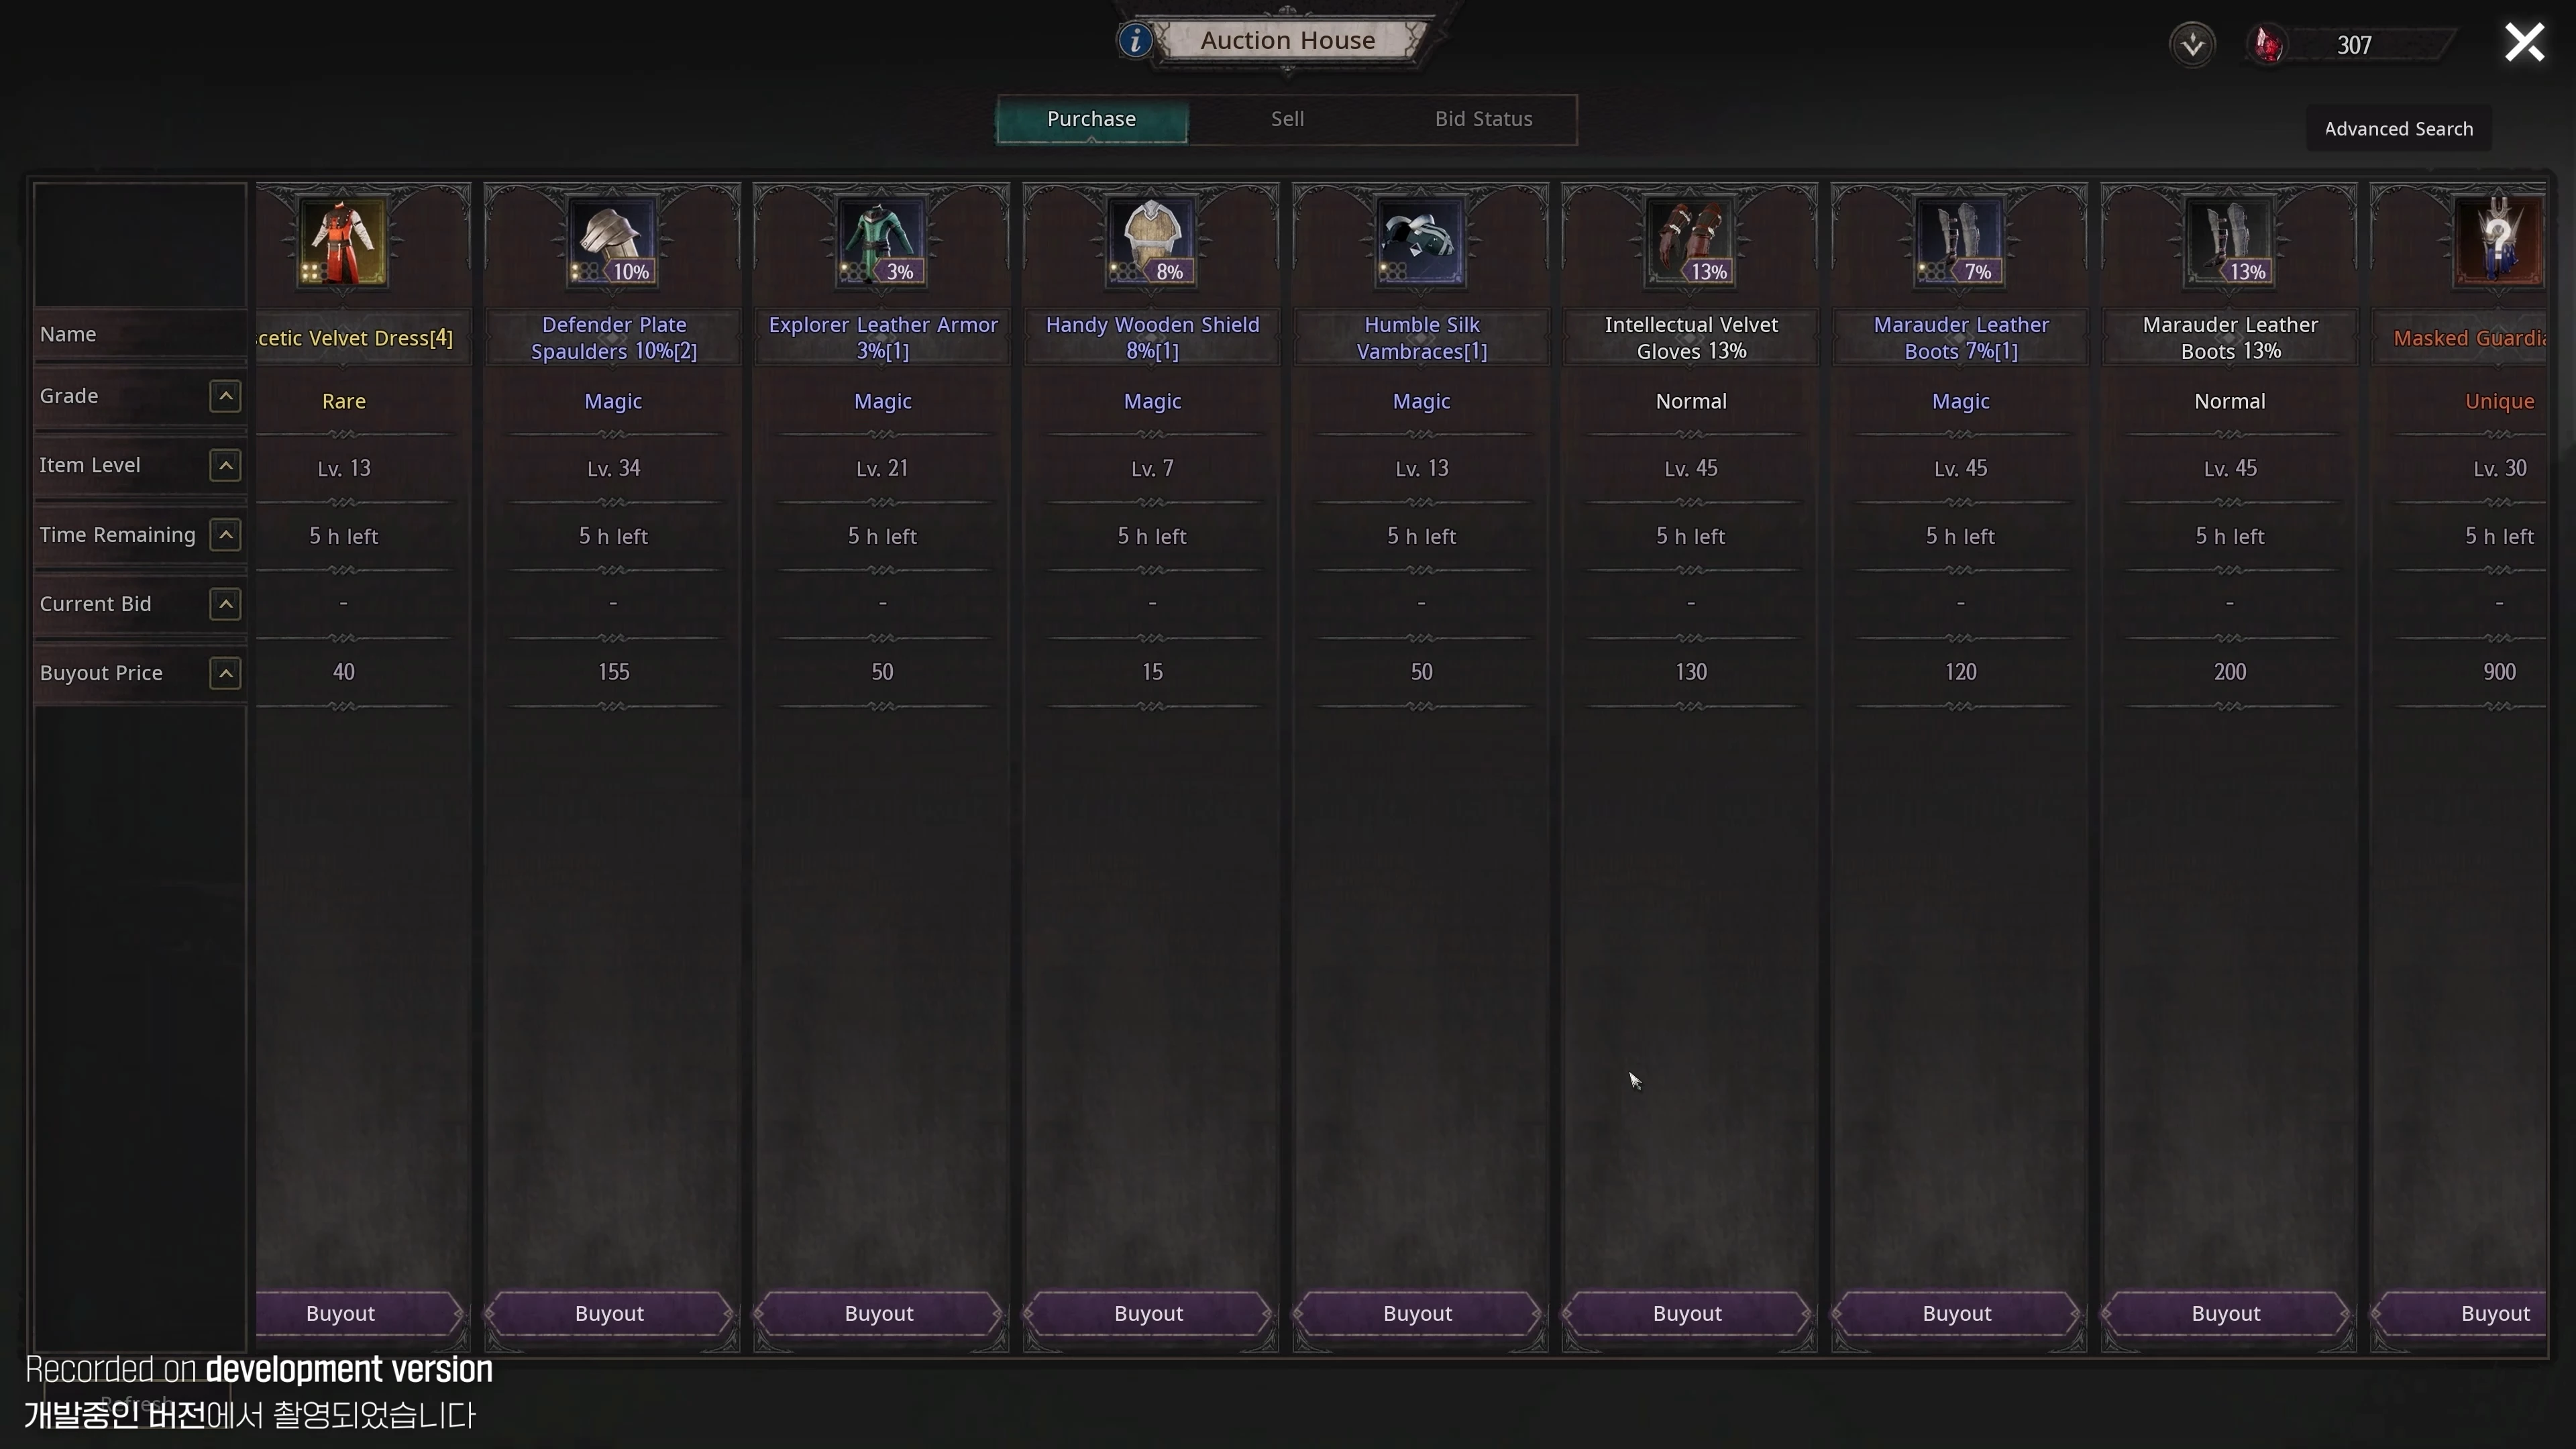Open the Auction House info icon
This screenshot has height=1449, width=2576.
[1135, 40]
